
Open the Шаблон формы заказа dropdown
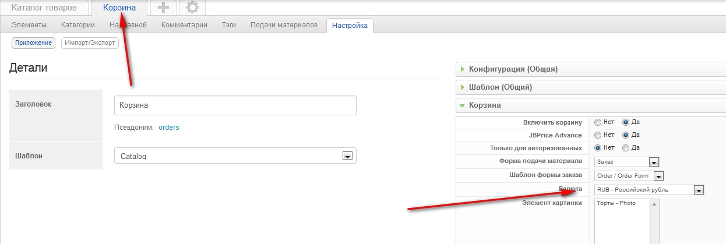click(x=629, y=176)
